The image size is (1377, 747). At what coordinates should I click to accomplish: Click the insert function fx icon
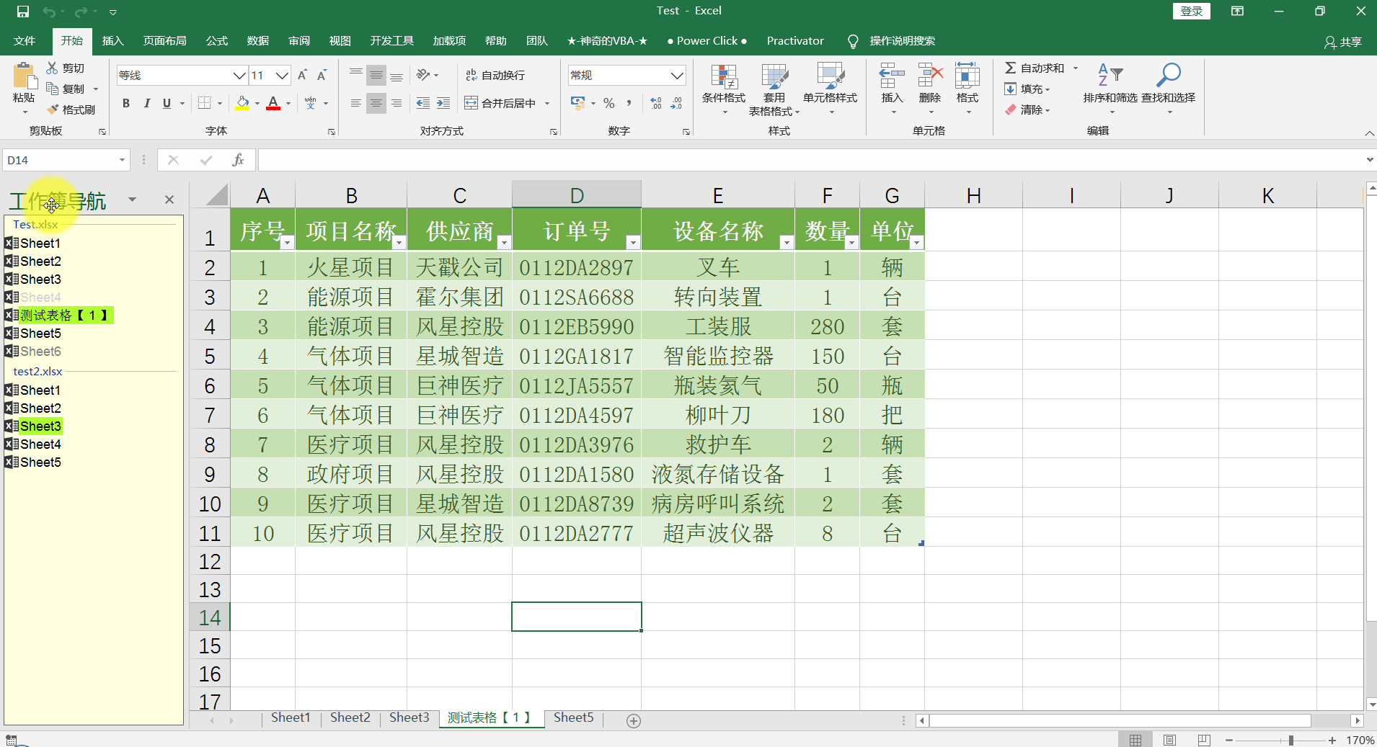tap(238, 160)
